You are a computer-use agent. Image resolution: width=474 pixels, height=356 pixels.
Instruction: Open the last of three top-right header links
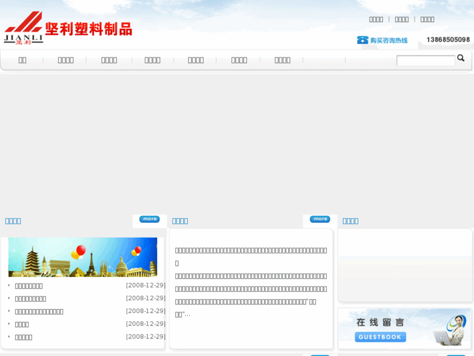427,20
